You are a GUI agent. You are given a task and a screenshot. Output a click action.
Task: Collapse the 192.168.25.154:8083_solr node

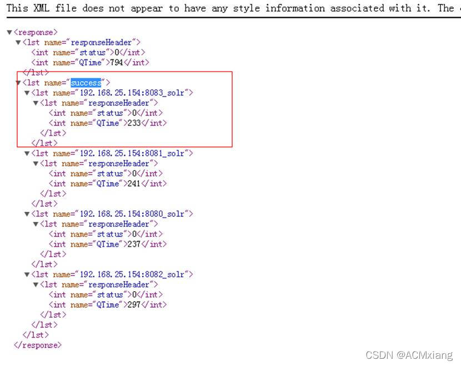click(27, 93)
